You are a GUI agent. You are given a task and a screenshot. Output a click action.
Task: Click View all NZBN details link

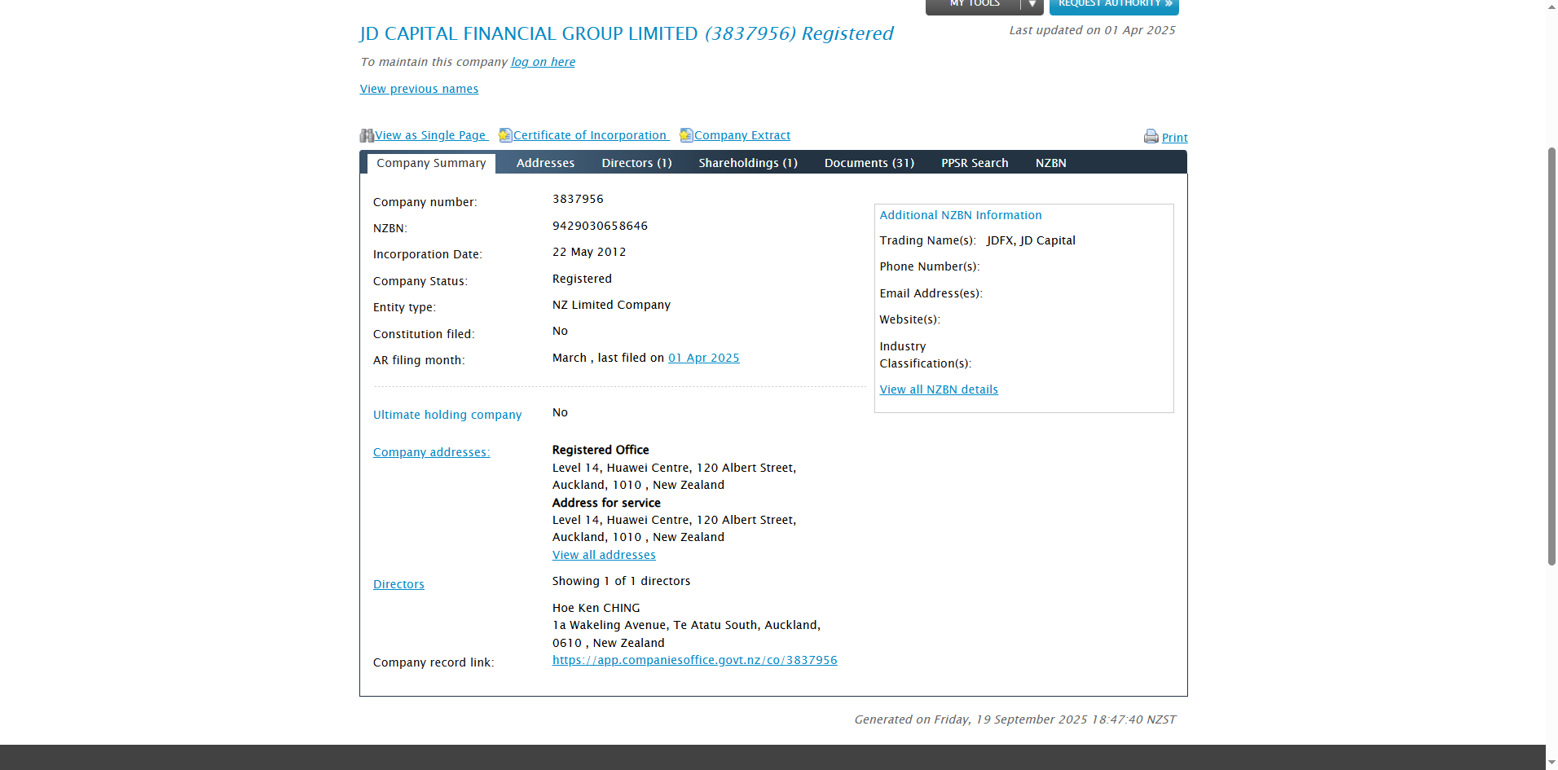(939, 389)
